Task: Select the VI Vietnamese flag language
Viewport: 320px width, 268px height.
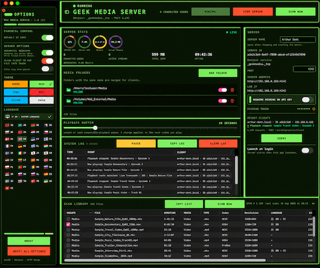Action: [9, 188]
